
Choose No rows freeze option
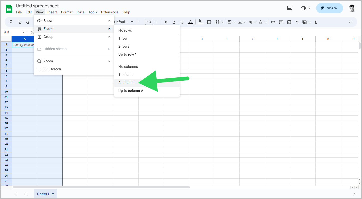pos(147,30)
